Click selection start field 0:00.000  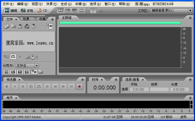(139, 89)
